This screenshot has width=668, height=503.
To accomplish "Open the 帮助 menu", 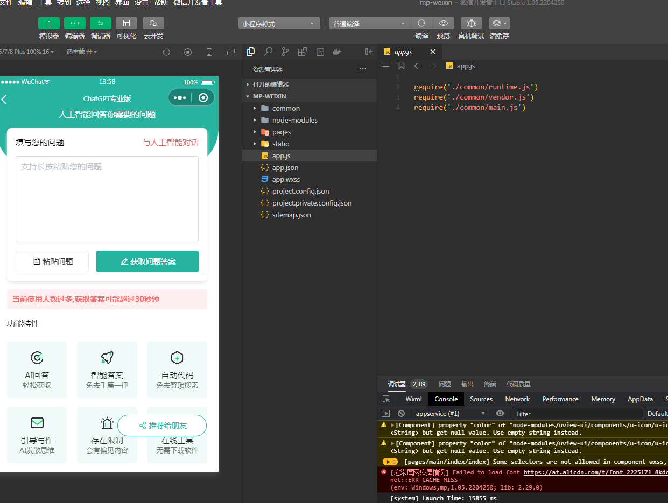I will [x=161, y=3].
